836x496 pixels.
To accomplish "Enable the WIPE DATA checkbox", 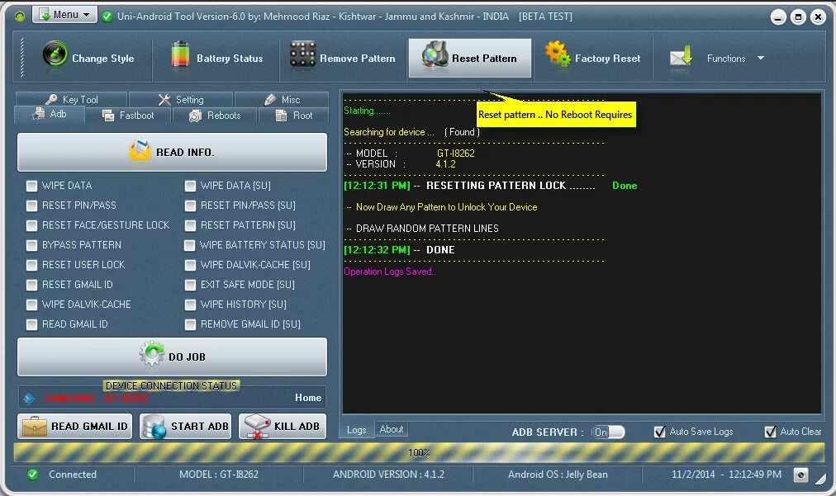I will click(32, 186).
